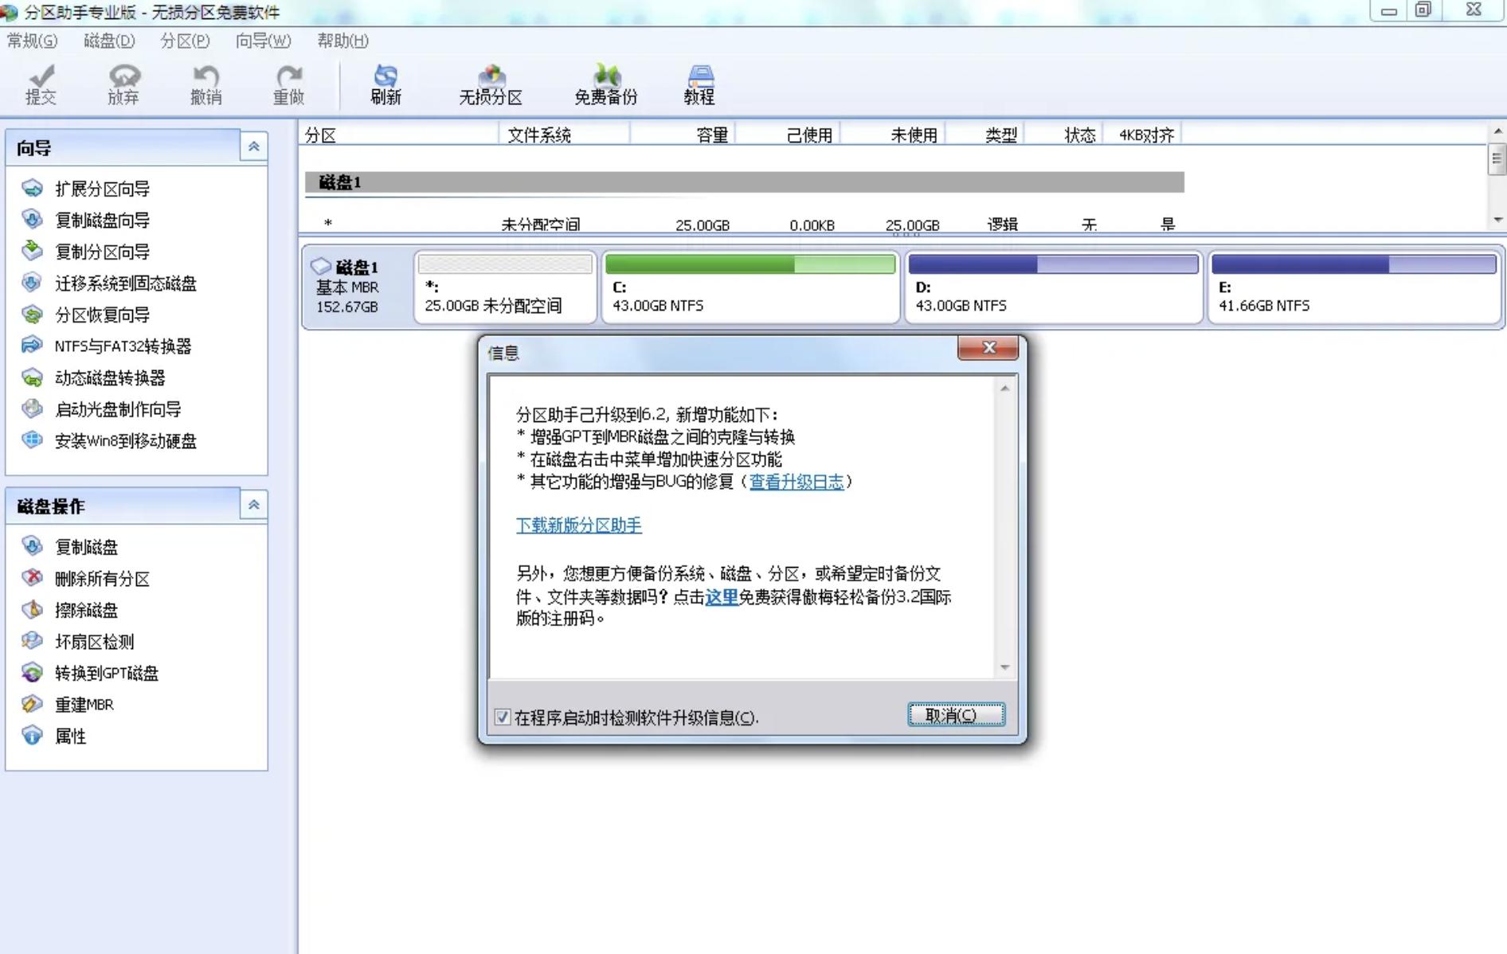Click the 属性 properties icon
Screen dimensions: 1507x954
pos(32,735)
